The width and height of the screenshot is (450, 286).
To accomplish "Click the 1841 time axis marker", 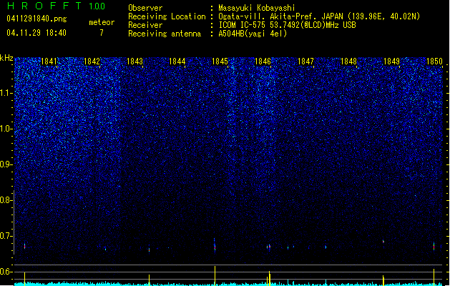I will 49,61.
